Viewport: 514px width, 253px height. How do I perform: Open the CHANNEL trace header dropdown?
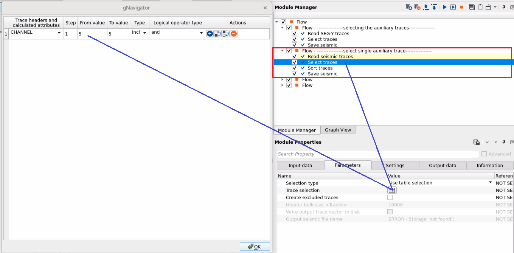[x=59, y=33]
